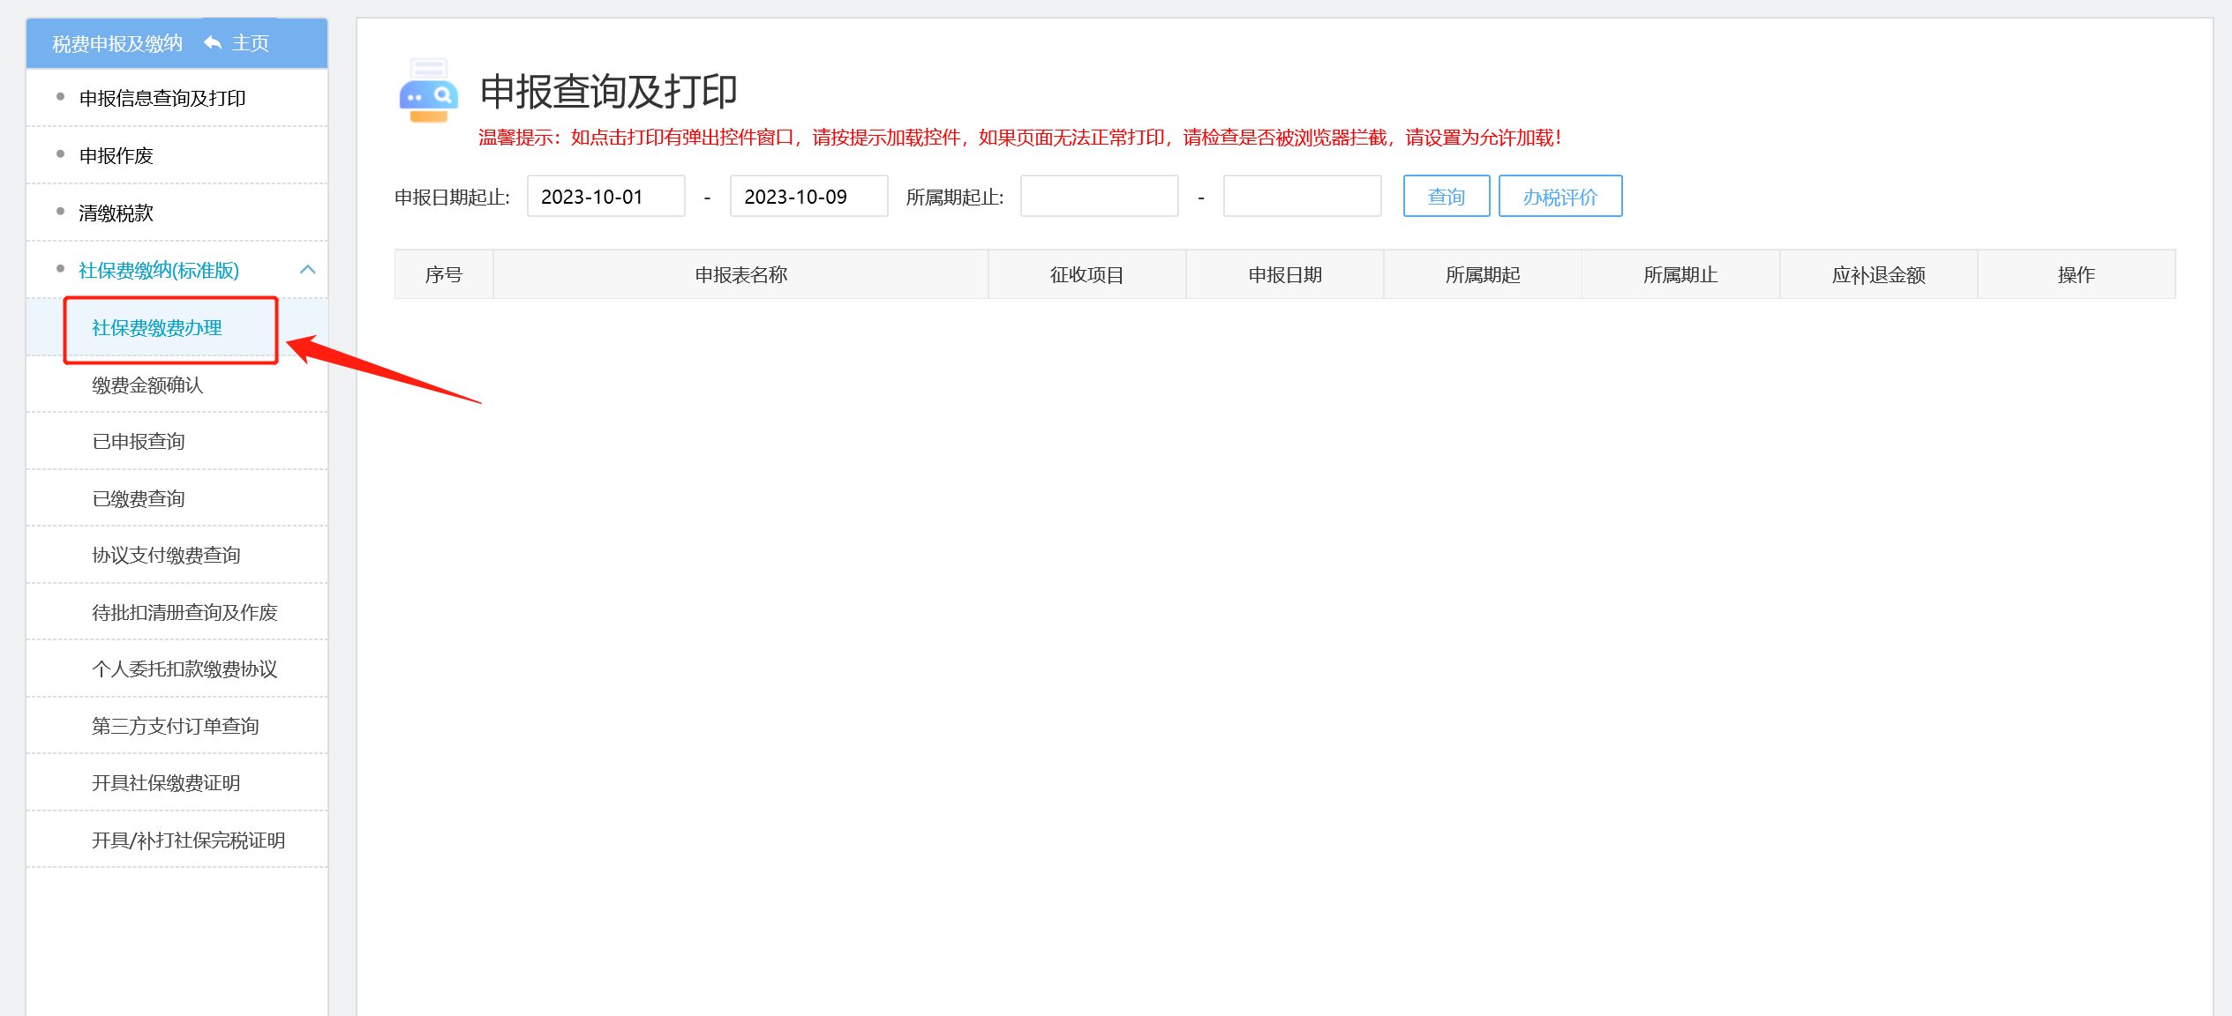Click the printer search icon beside title
The width and height of the screenshot is (2232, 1016).
[x=428, y=93]
